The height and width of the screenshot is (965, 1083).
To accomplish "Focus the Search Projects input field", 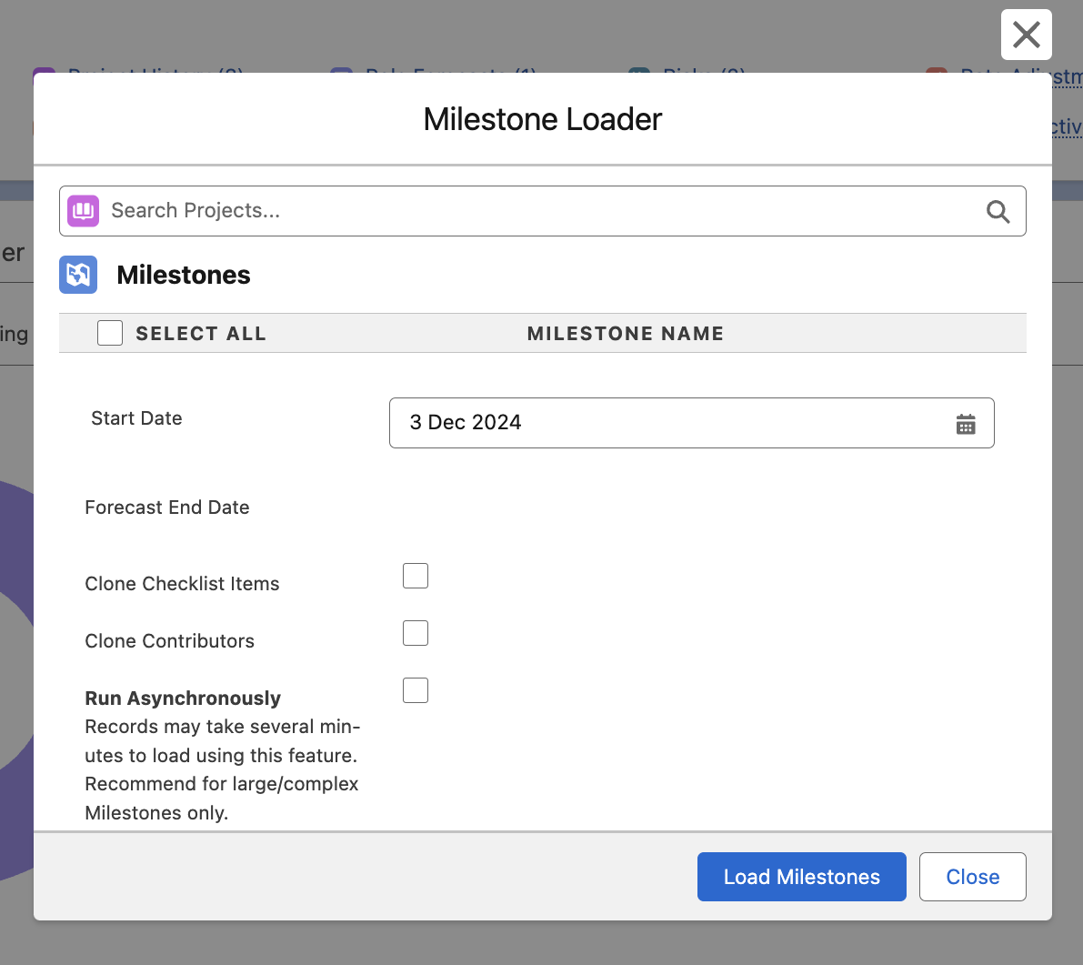I will 542,211.
